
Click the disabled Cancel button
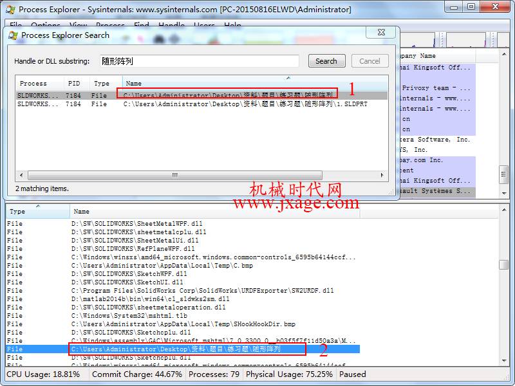370,61
